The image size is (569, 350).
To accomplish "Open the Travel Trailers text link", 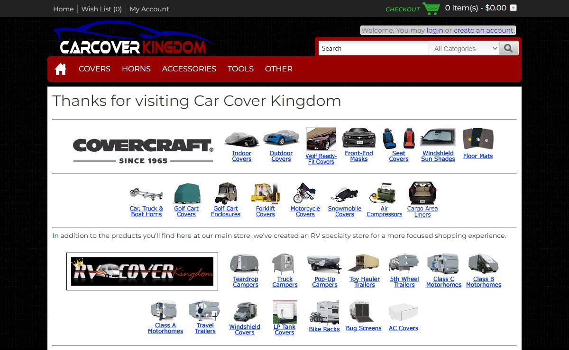I will click(x=205, y=328).
